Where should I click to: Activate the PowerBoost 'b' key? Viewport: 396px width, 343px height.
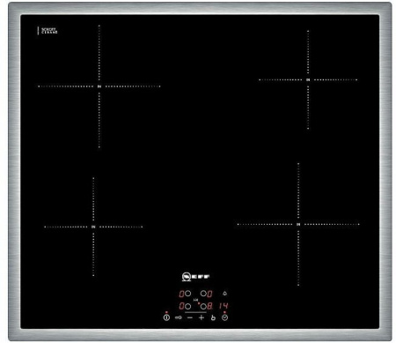[x=213, y=317]
